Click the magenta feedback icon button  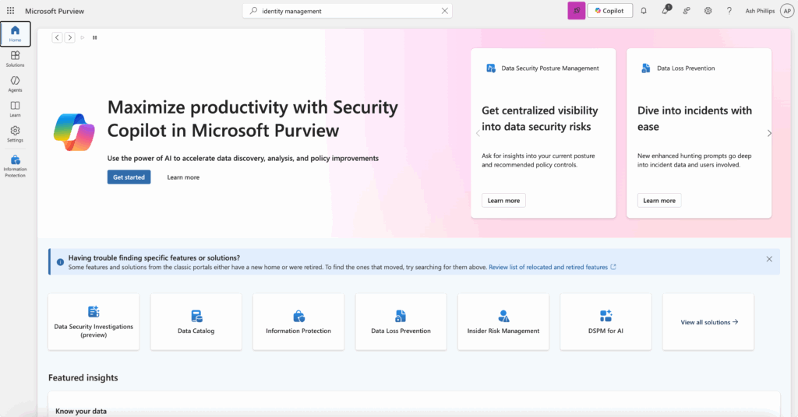577,11
